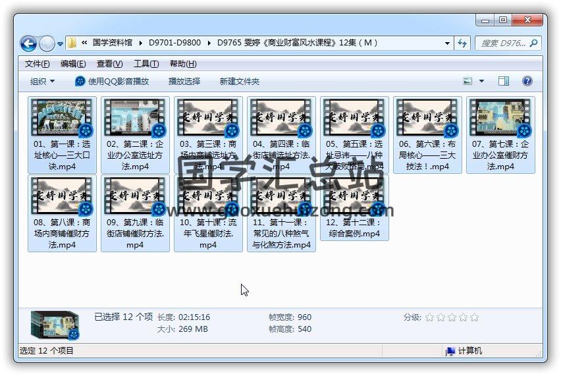This screenshot has width=561, height=376.
Task: Rate selection with the first star
Action: tap(430, 317)
